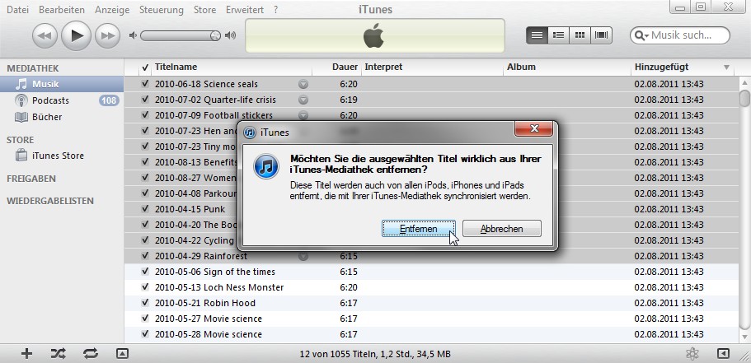Toggle repeat playback
The image size is (751, 363).
point(91,353)
